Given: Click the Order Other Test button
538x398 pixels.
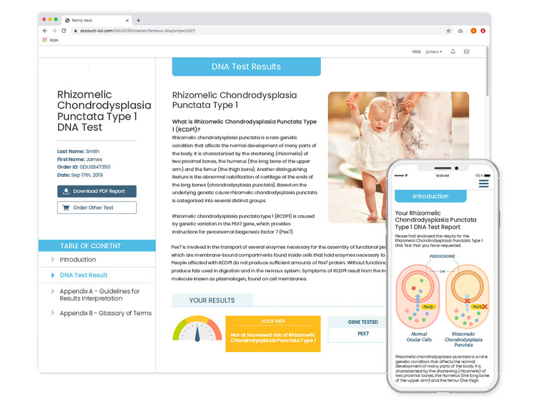Looking at the screenshot, I should pyautogui.click(x=97, y=207).
